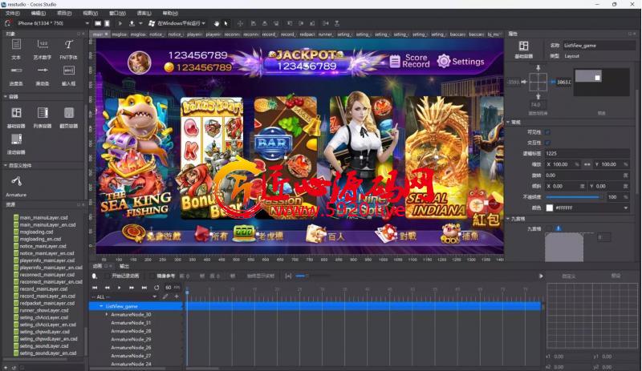Select the 列表容器 list container widget
Image resolution: width=642 pixels, height=371 pixels.
click(43, 112)
